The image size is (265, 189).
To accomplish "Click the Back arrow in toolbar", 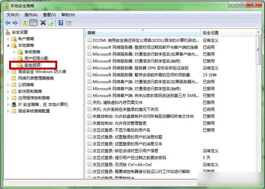I will tap(8, 22).
